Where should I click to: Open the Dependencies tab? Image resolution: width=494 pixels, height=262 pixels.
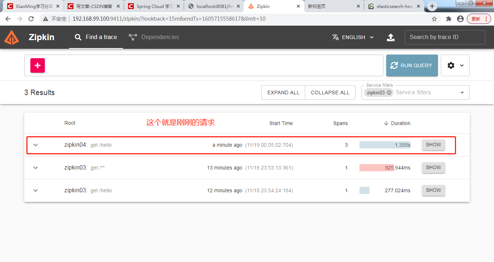(x=154, y=37)
